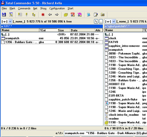The width and height of the screenshot is (147, 137).
Task: Select 1246 - Mario and Luigi.. sav file
Action: coord(126,111)
